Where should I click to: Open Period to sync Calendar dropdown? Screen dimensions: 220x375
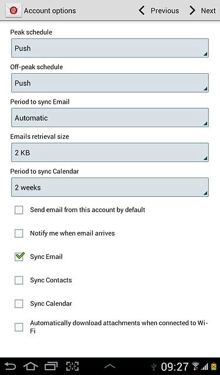110,187
